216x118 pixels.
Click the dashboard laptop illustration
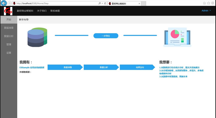(177, 37)
